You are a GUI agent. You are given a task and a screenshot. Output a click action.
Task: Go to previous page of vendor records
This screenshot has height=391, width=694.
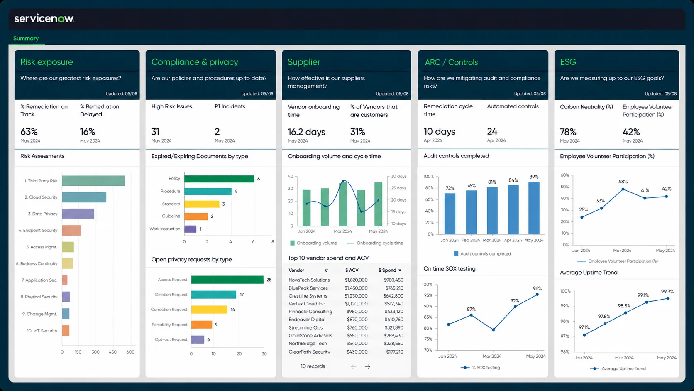(x=354, y=366)
